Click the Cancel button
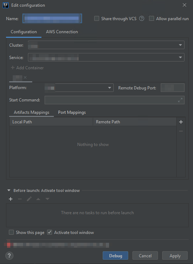193x264 pixels. (x=145, y=256)
